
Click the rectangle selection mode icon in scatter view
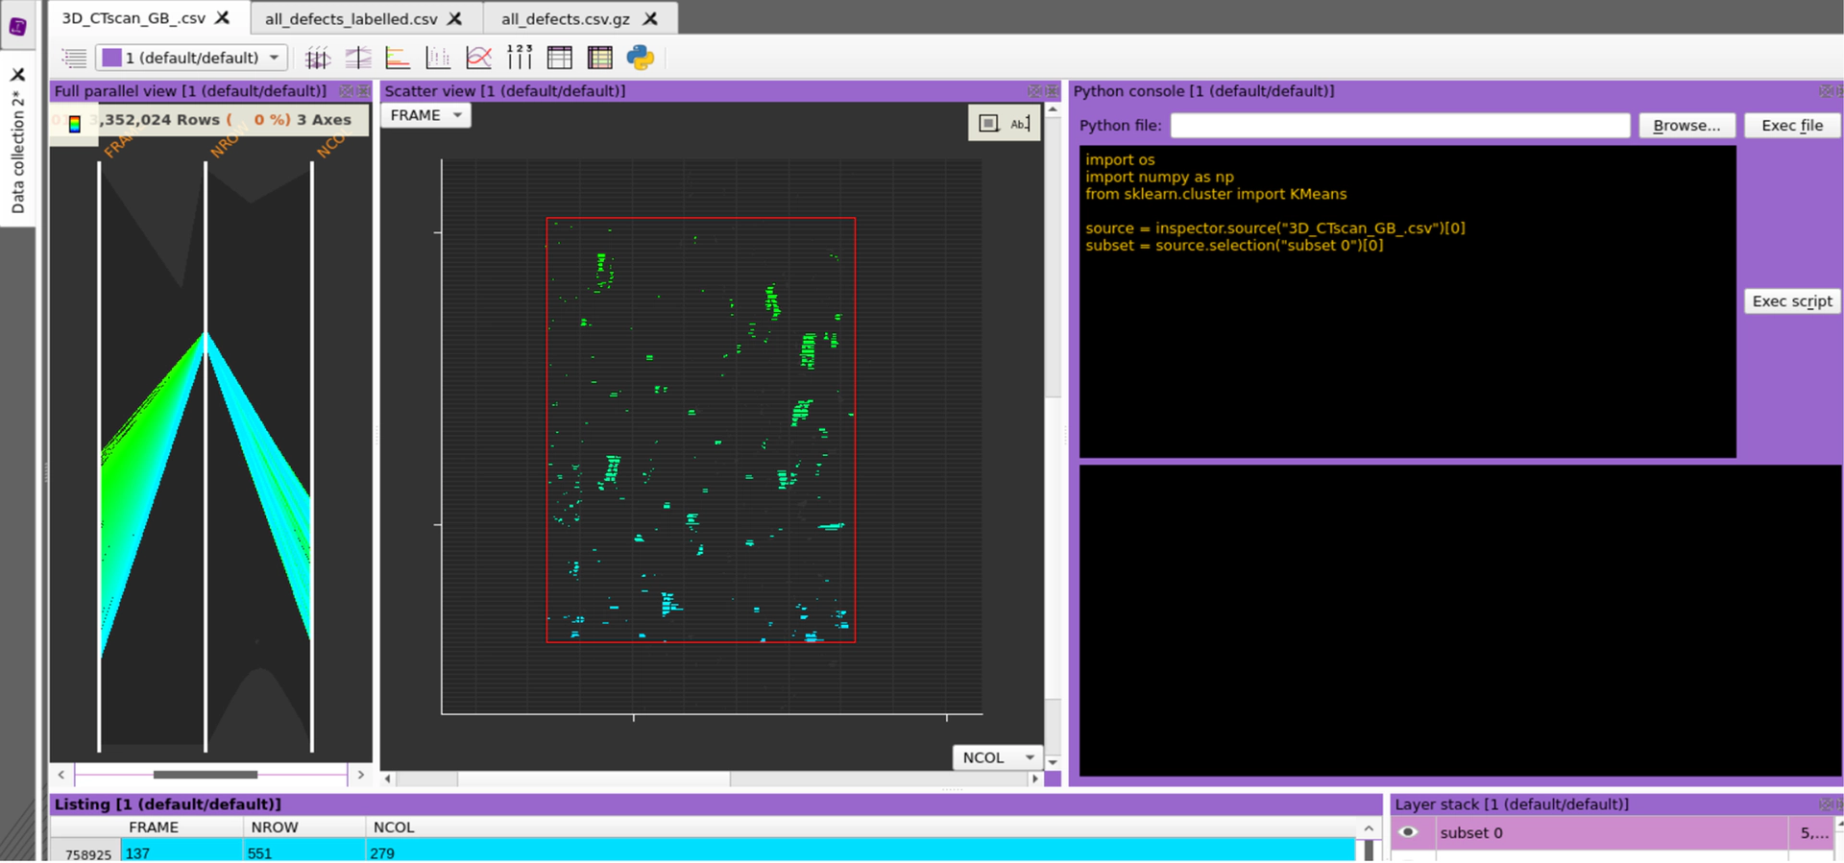(x=988, y=123)
